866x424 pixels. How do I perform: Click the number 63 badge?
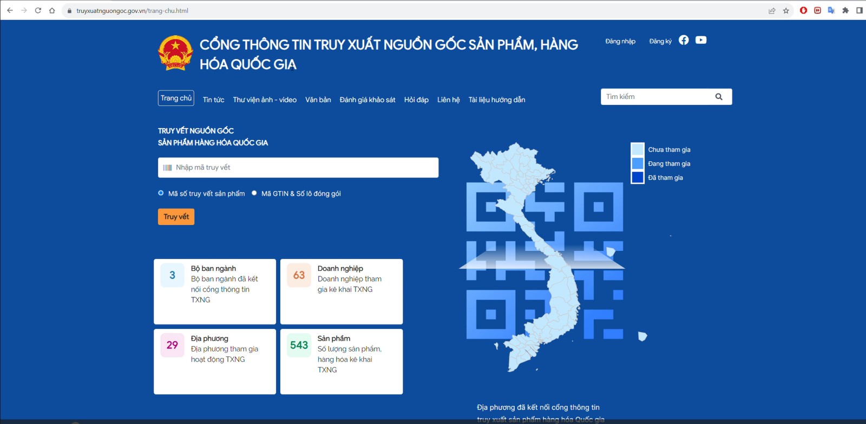[299, 275]
